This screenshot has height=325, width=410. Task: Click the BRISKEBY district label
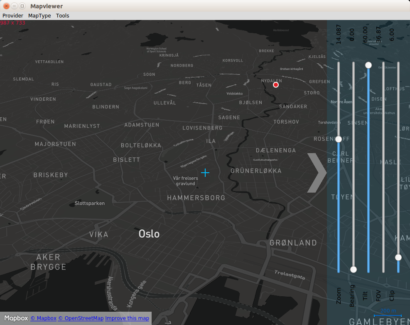pyautogui.click(x=51, y=175)
